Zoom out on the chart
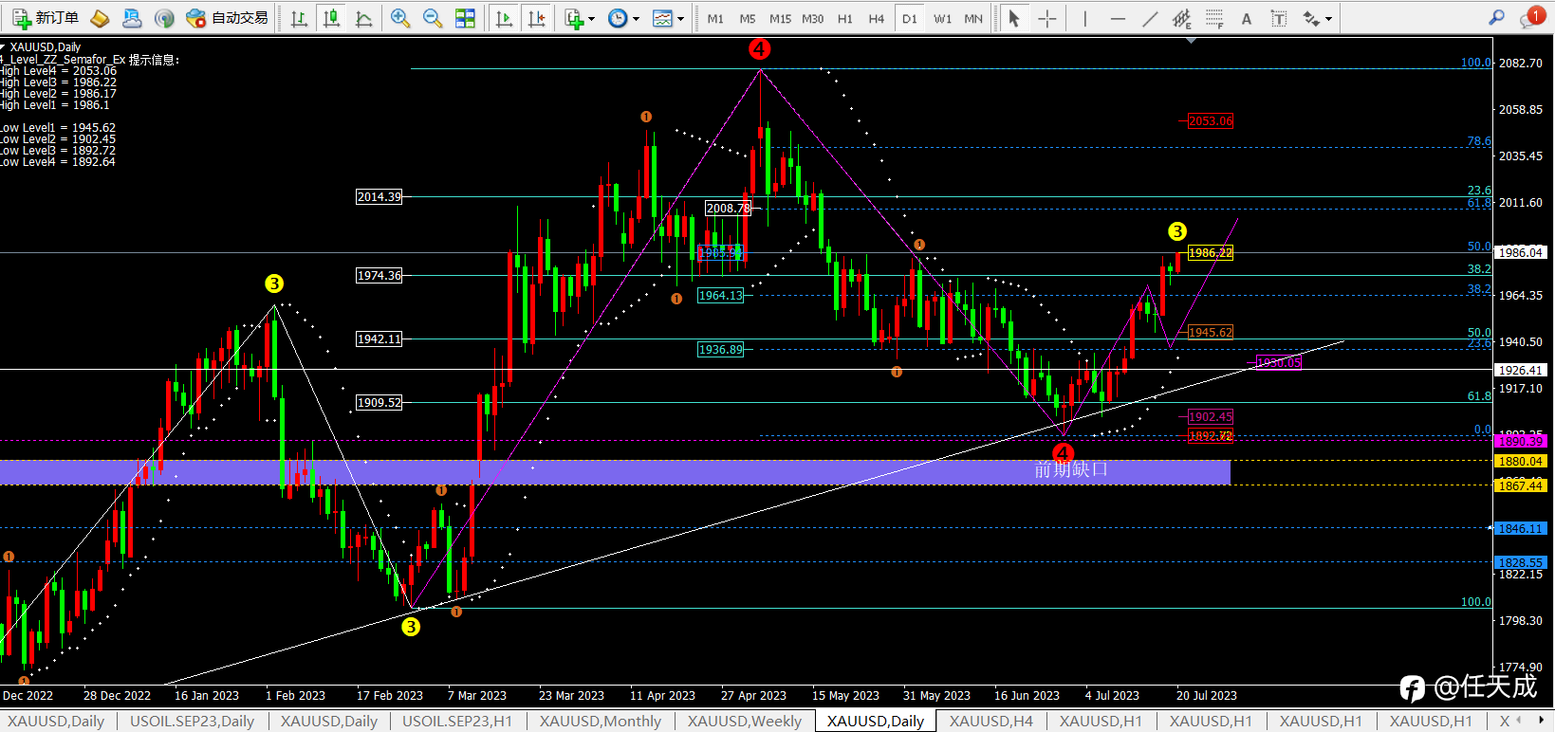 coord(433,18)
